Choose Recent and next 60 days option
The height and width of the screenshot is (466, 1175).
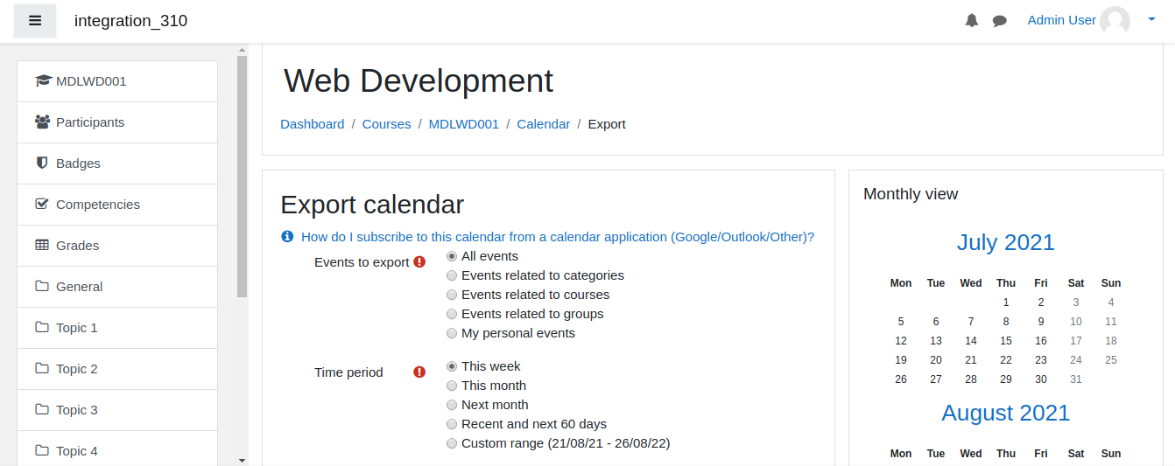point(452,424)
